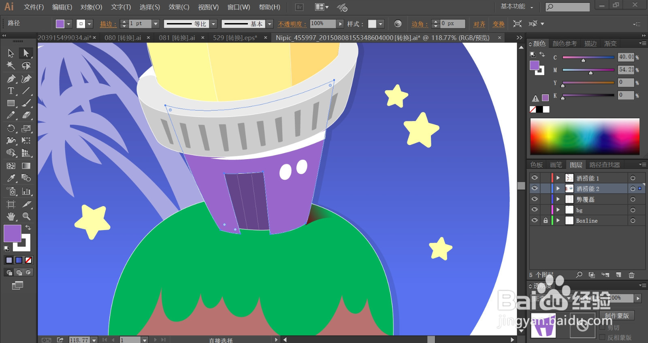
Task: Click the delete layer trash icon
Action: 631,275
